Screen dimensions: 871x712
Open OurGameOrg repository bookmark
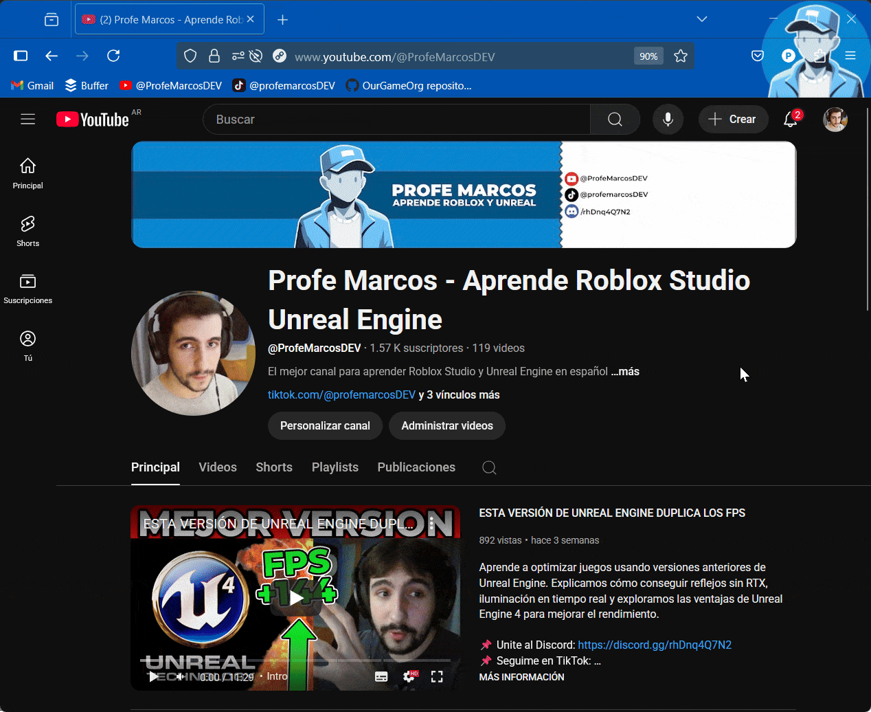click(408, 85)
